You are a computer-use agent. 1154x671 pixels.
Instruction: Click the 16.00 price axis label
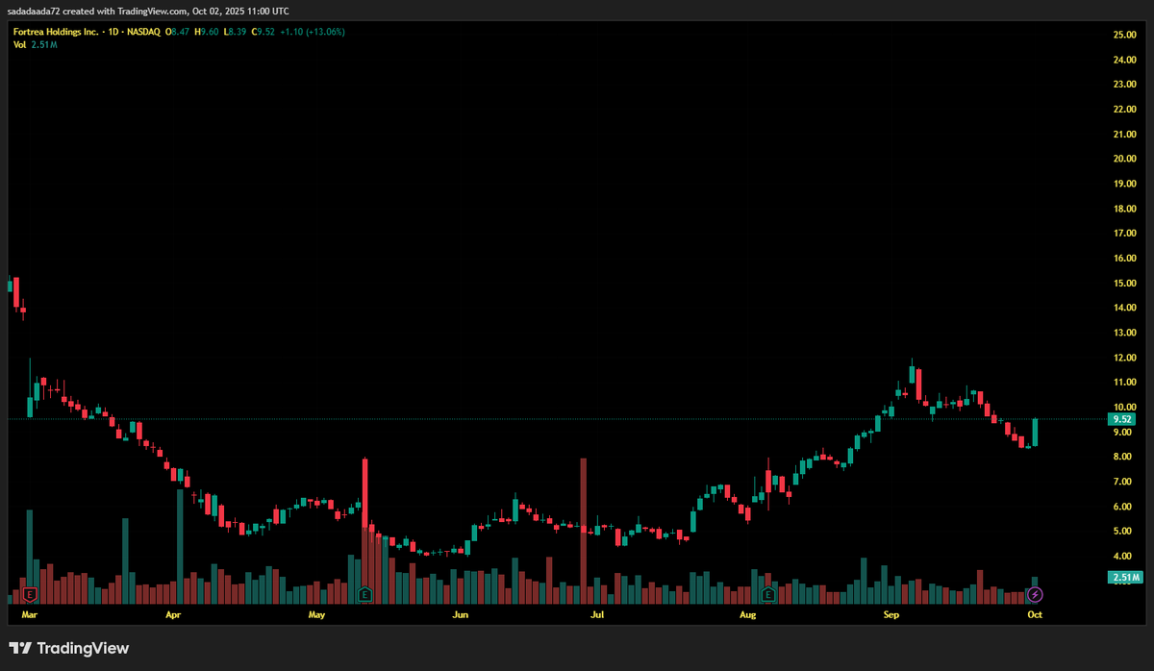coord(1124,259)
